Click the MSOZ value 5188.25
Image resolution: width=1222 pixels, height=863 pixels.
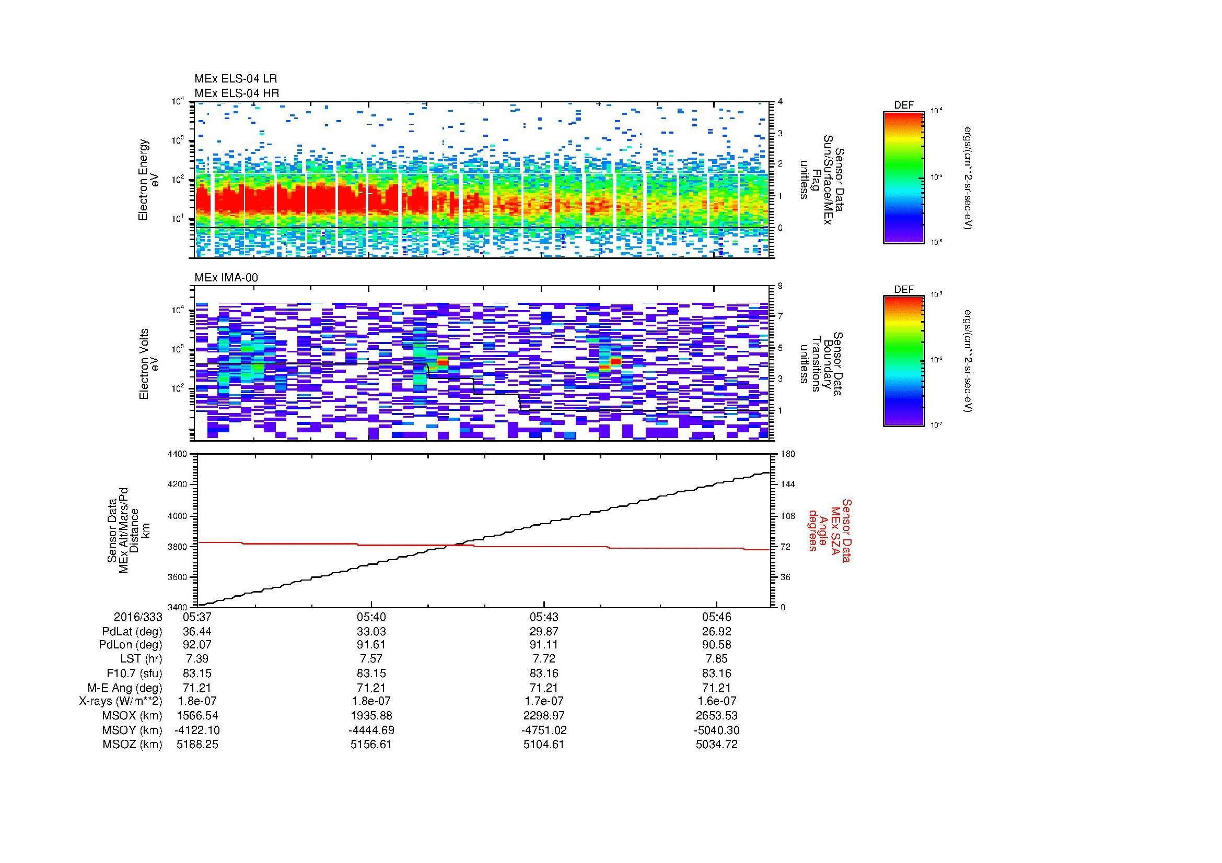coord(197,744)
